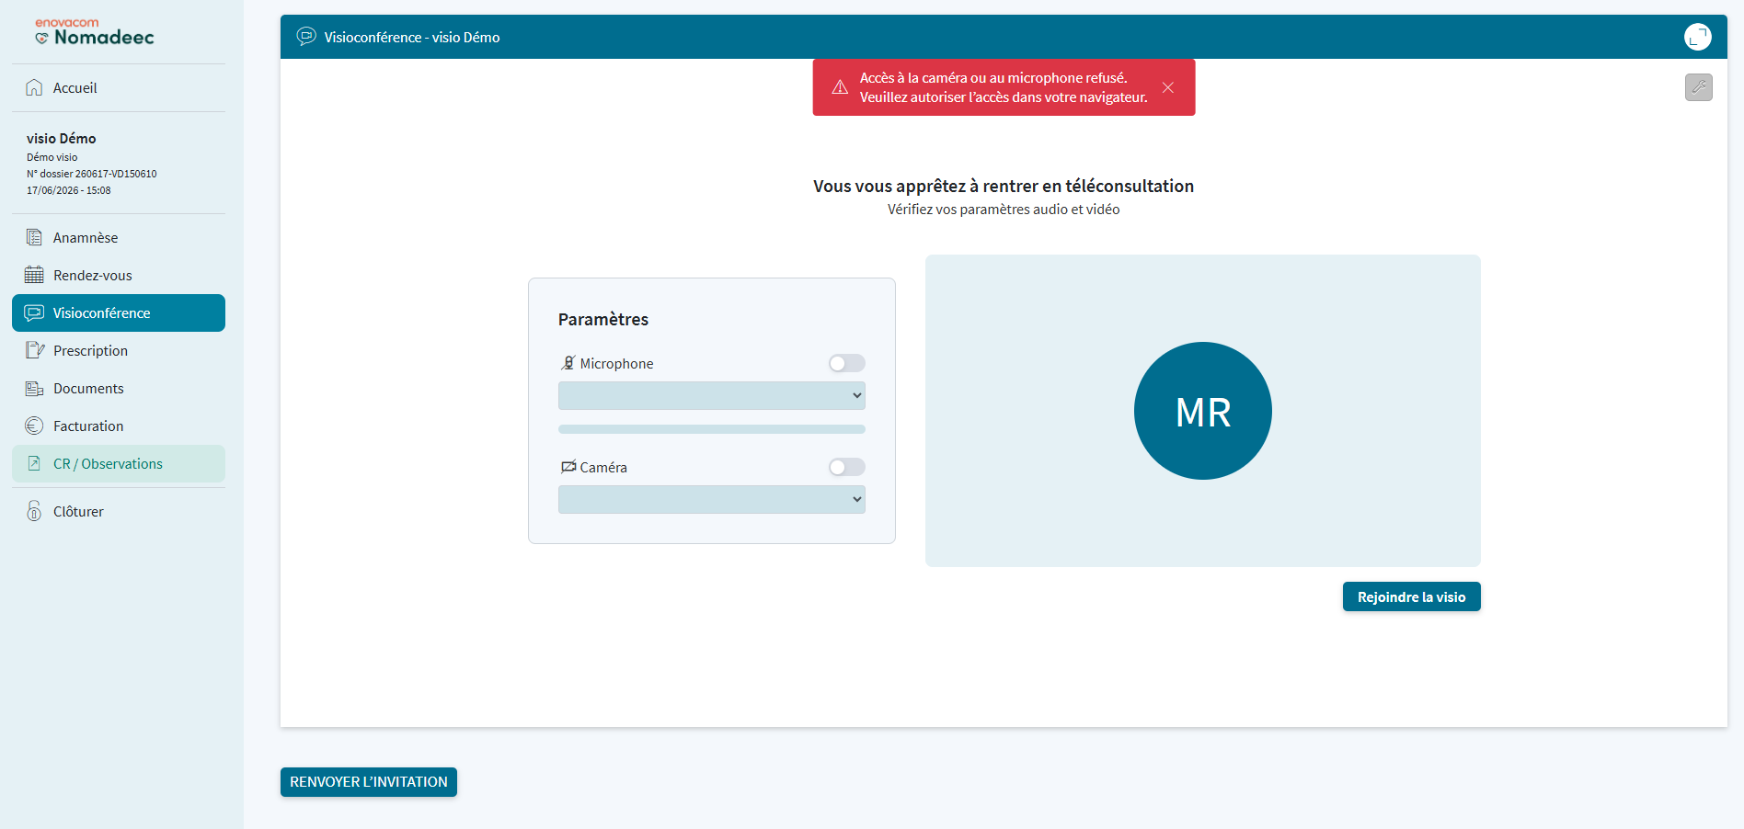The width and height of the screenshot is (1744, 829).
Task: Click the MR avatar circle
Action: pos(1202,411)
